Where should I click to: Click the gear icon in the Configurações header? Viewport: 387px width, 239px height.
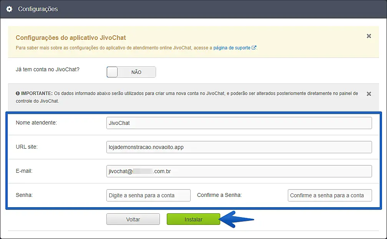[9, 9]
